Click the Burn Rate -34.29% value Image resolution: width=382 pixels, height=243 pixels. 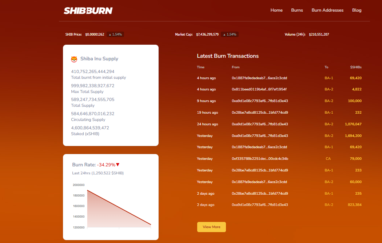106,165
